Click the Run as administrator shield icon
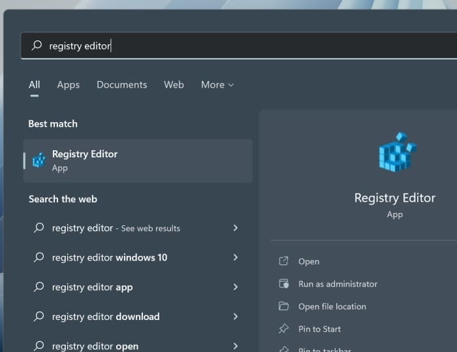Image resolution: width=457 pixels, height=352 pixels. [x=283, y=284]
